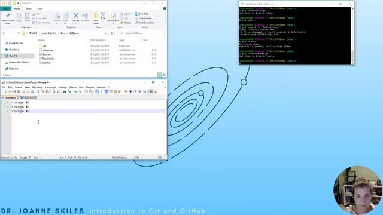Click the Record macro icon in Notepad++

(126, 91)
